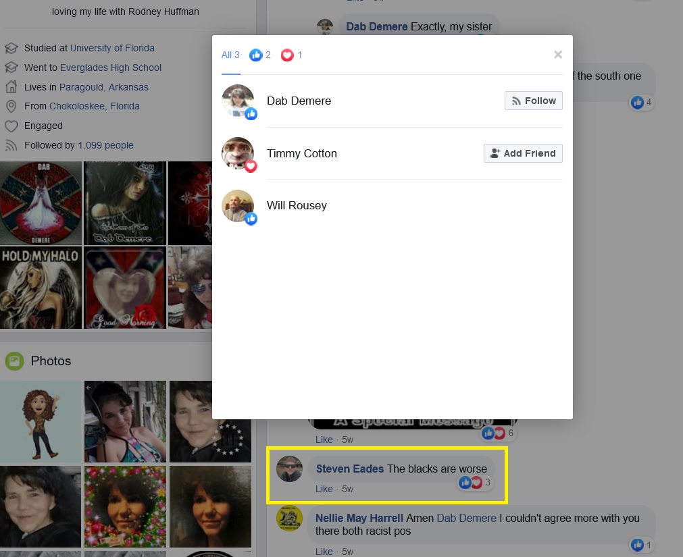Open Dab Demere's profile from reactions list

299,101
